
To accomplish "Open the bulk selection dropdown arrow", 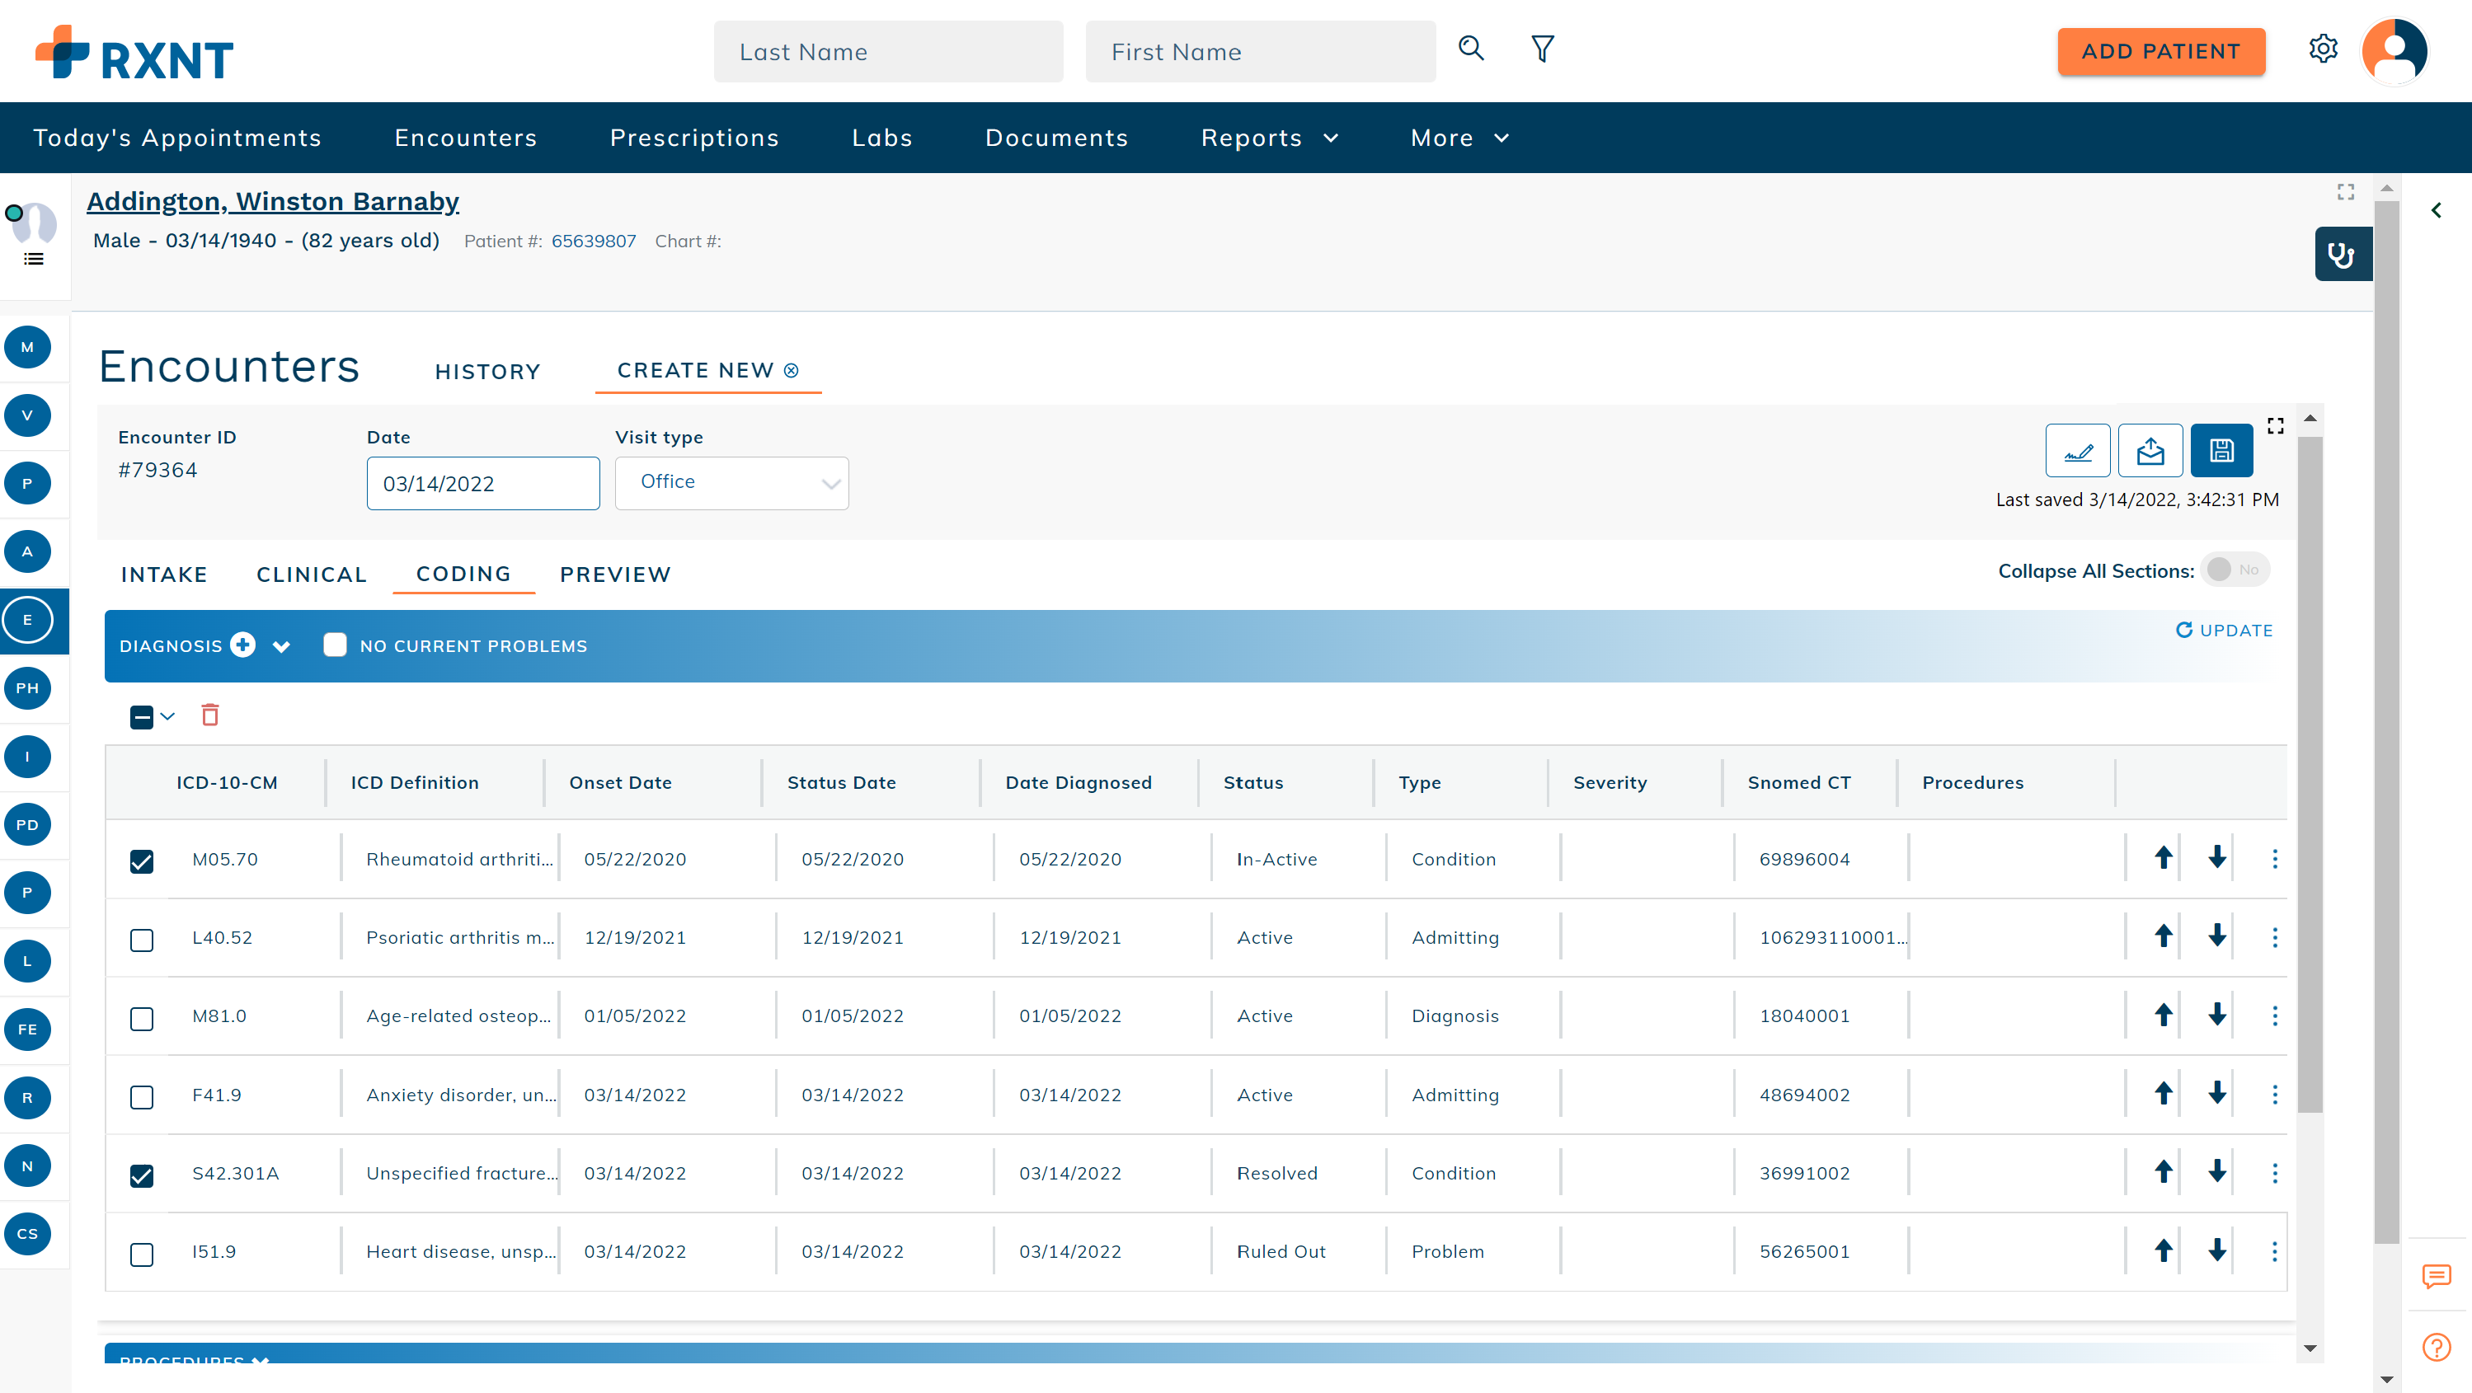I will pos(168,715).
